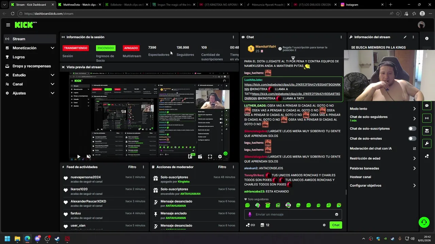Image resolution: width=435 pixels, height=244 pixels.
Task: Open Configurar objetivos settings
Action: (383, 185)
